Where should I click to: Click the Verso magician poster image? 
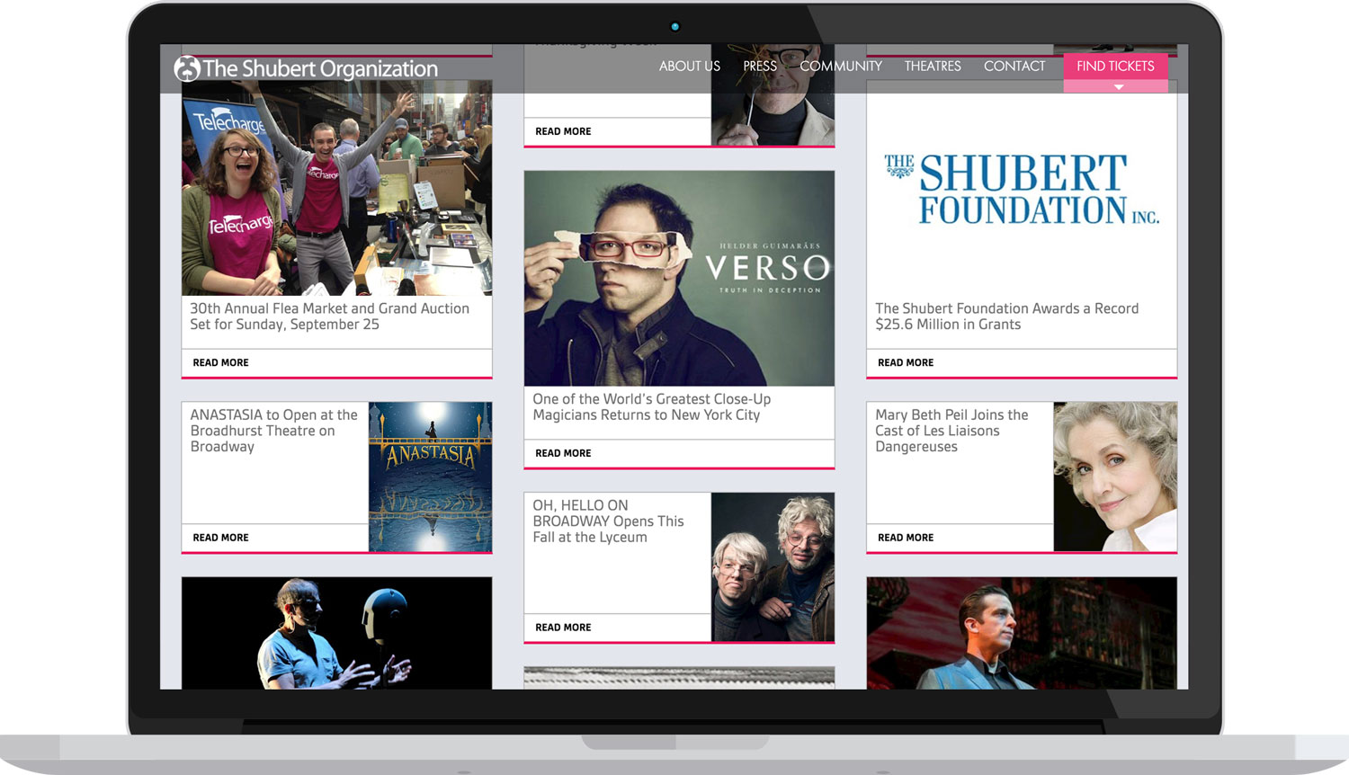(678, 278)
